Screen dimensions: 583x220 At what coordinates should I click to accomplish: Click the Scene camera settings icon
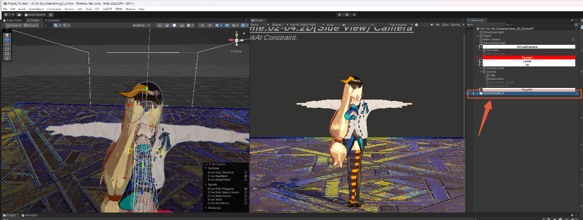pos(234,25)
